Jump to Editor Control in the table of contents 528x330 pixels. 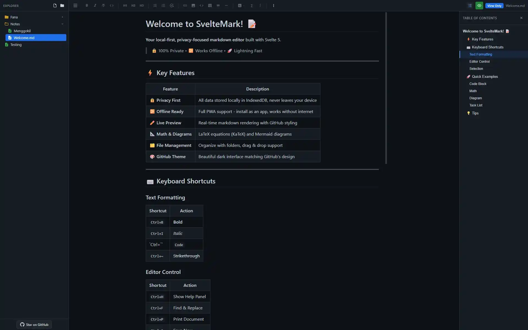coord(479,61)
